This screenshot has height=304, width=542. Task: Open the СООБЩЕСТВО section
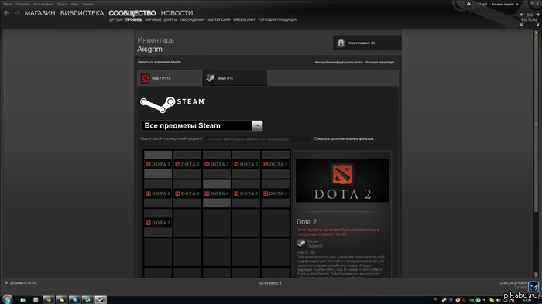coord(132,13)
